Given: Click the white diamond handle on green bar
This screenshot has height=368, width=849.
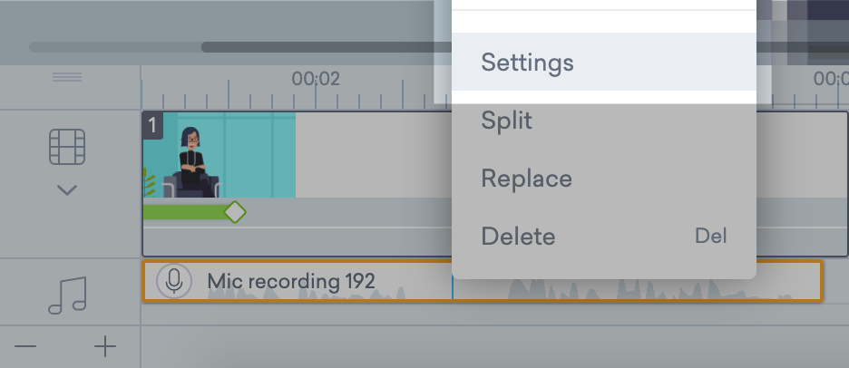Looking at the screenshot, I should point(235,212).
